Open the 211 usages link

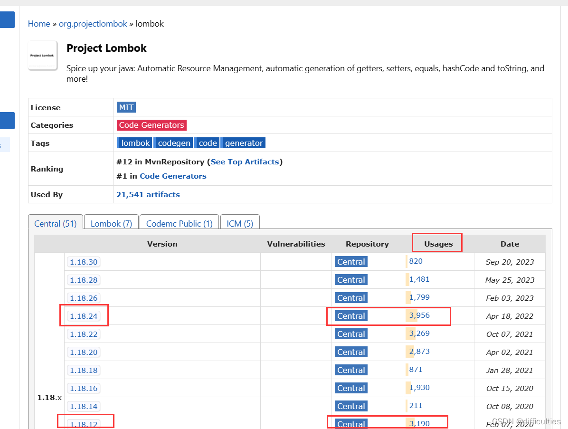click(416, 406)
